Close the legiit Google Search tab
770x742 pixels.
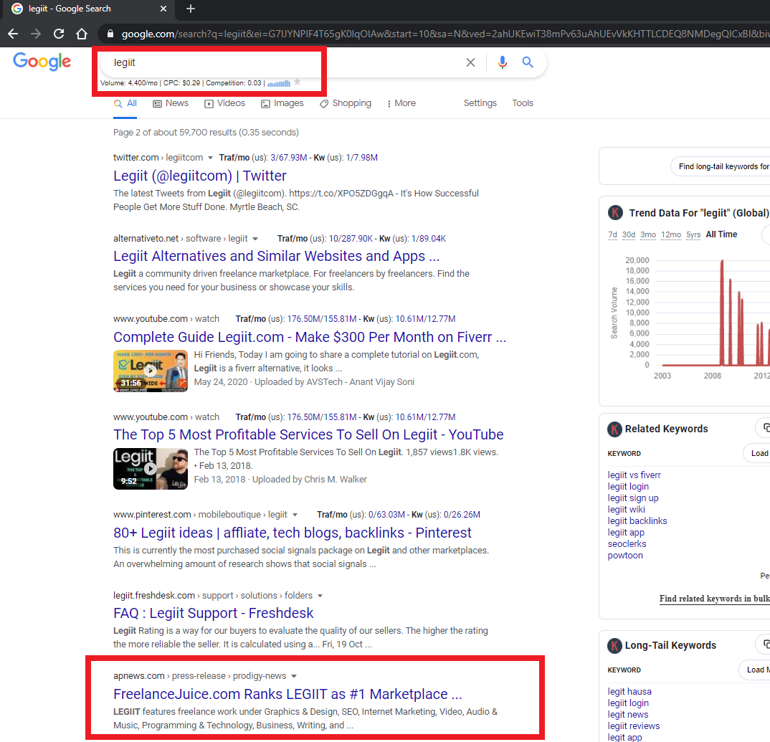[163, 9]
